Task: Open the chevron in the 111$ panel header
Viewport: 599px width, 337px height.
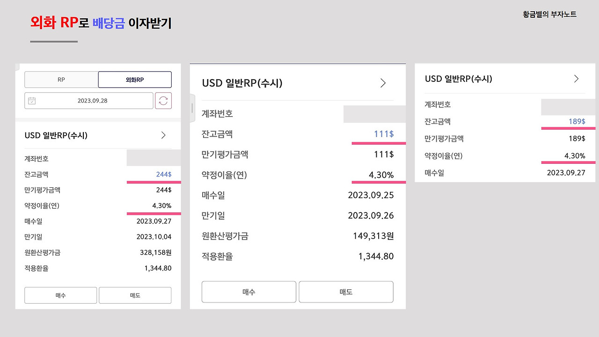Action: tap(383, 83)
